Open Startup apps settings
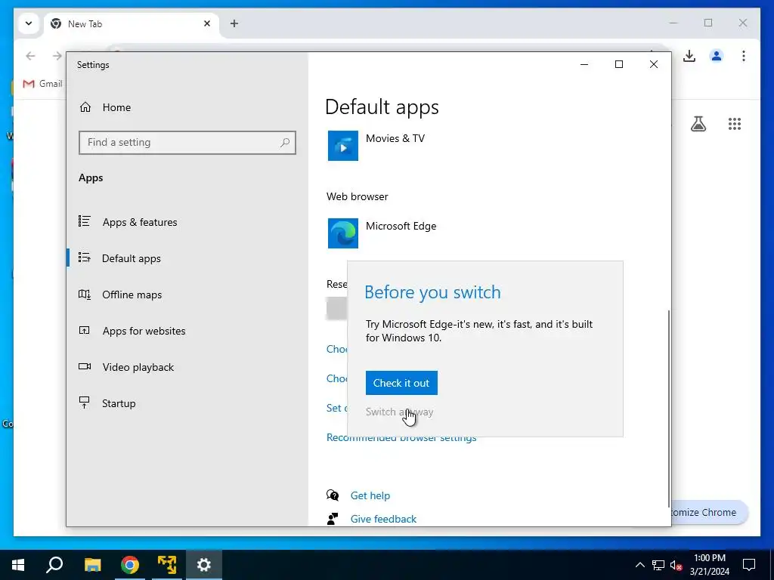 (119, 403)
